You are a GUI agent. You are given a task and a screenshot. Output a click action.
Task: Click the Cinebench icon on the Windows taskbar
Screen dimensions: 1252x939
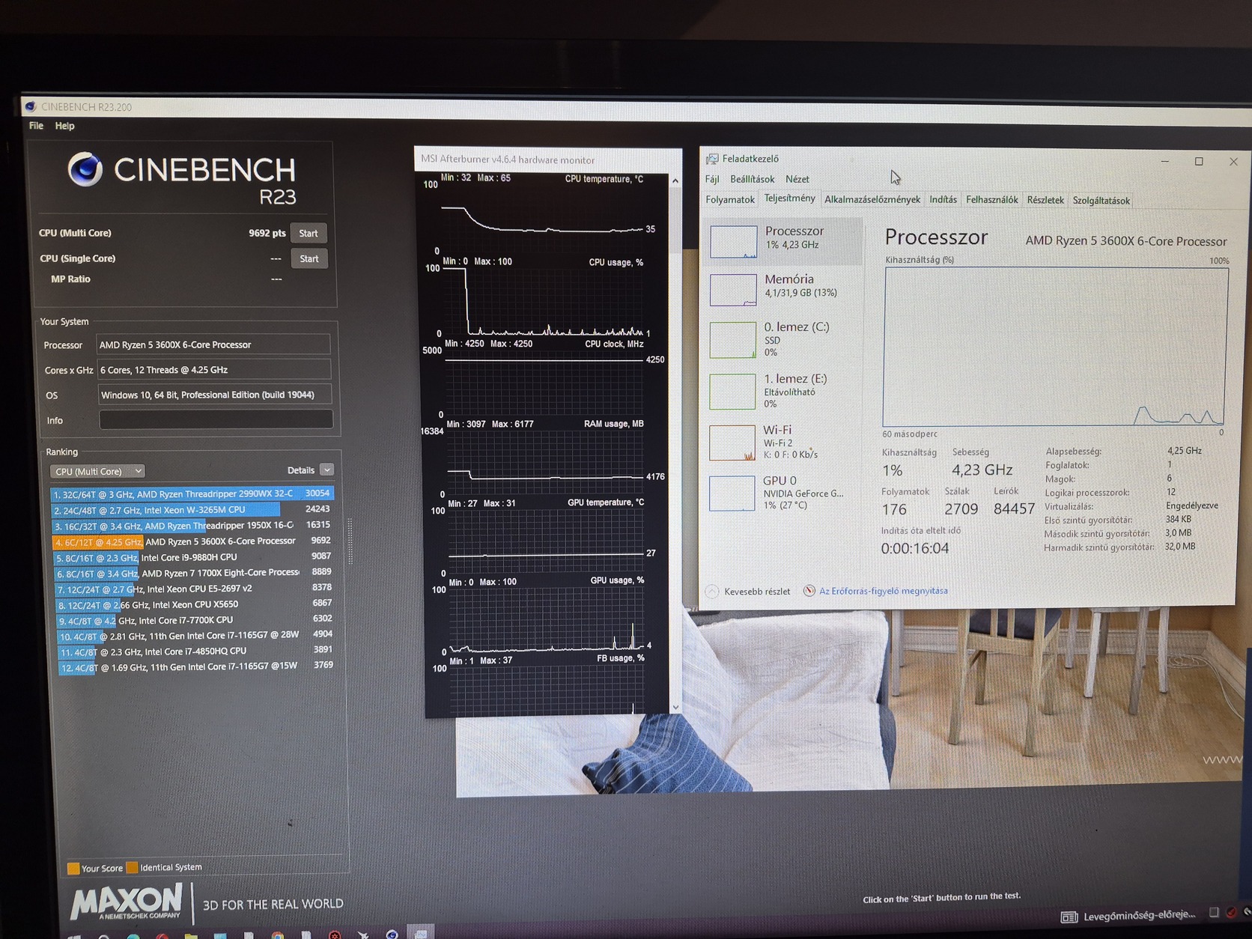pyautogui.click(x=392, y=934)
